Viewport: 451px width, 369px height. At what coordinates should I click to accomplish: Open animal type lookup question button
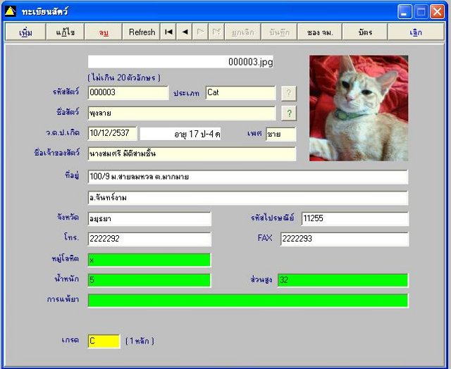(x=289, y=93)
